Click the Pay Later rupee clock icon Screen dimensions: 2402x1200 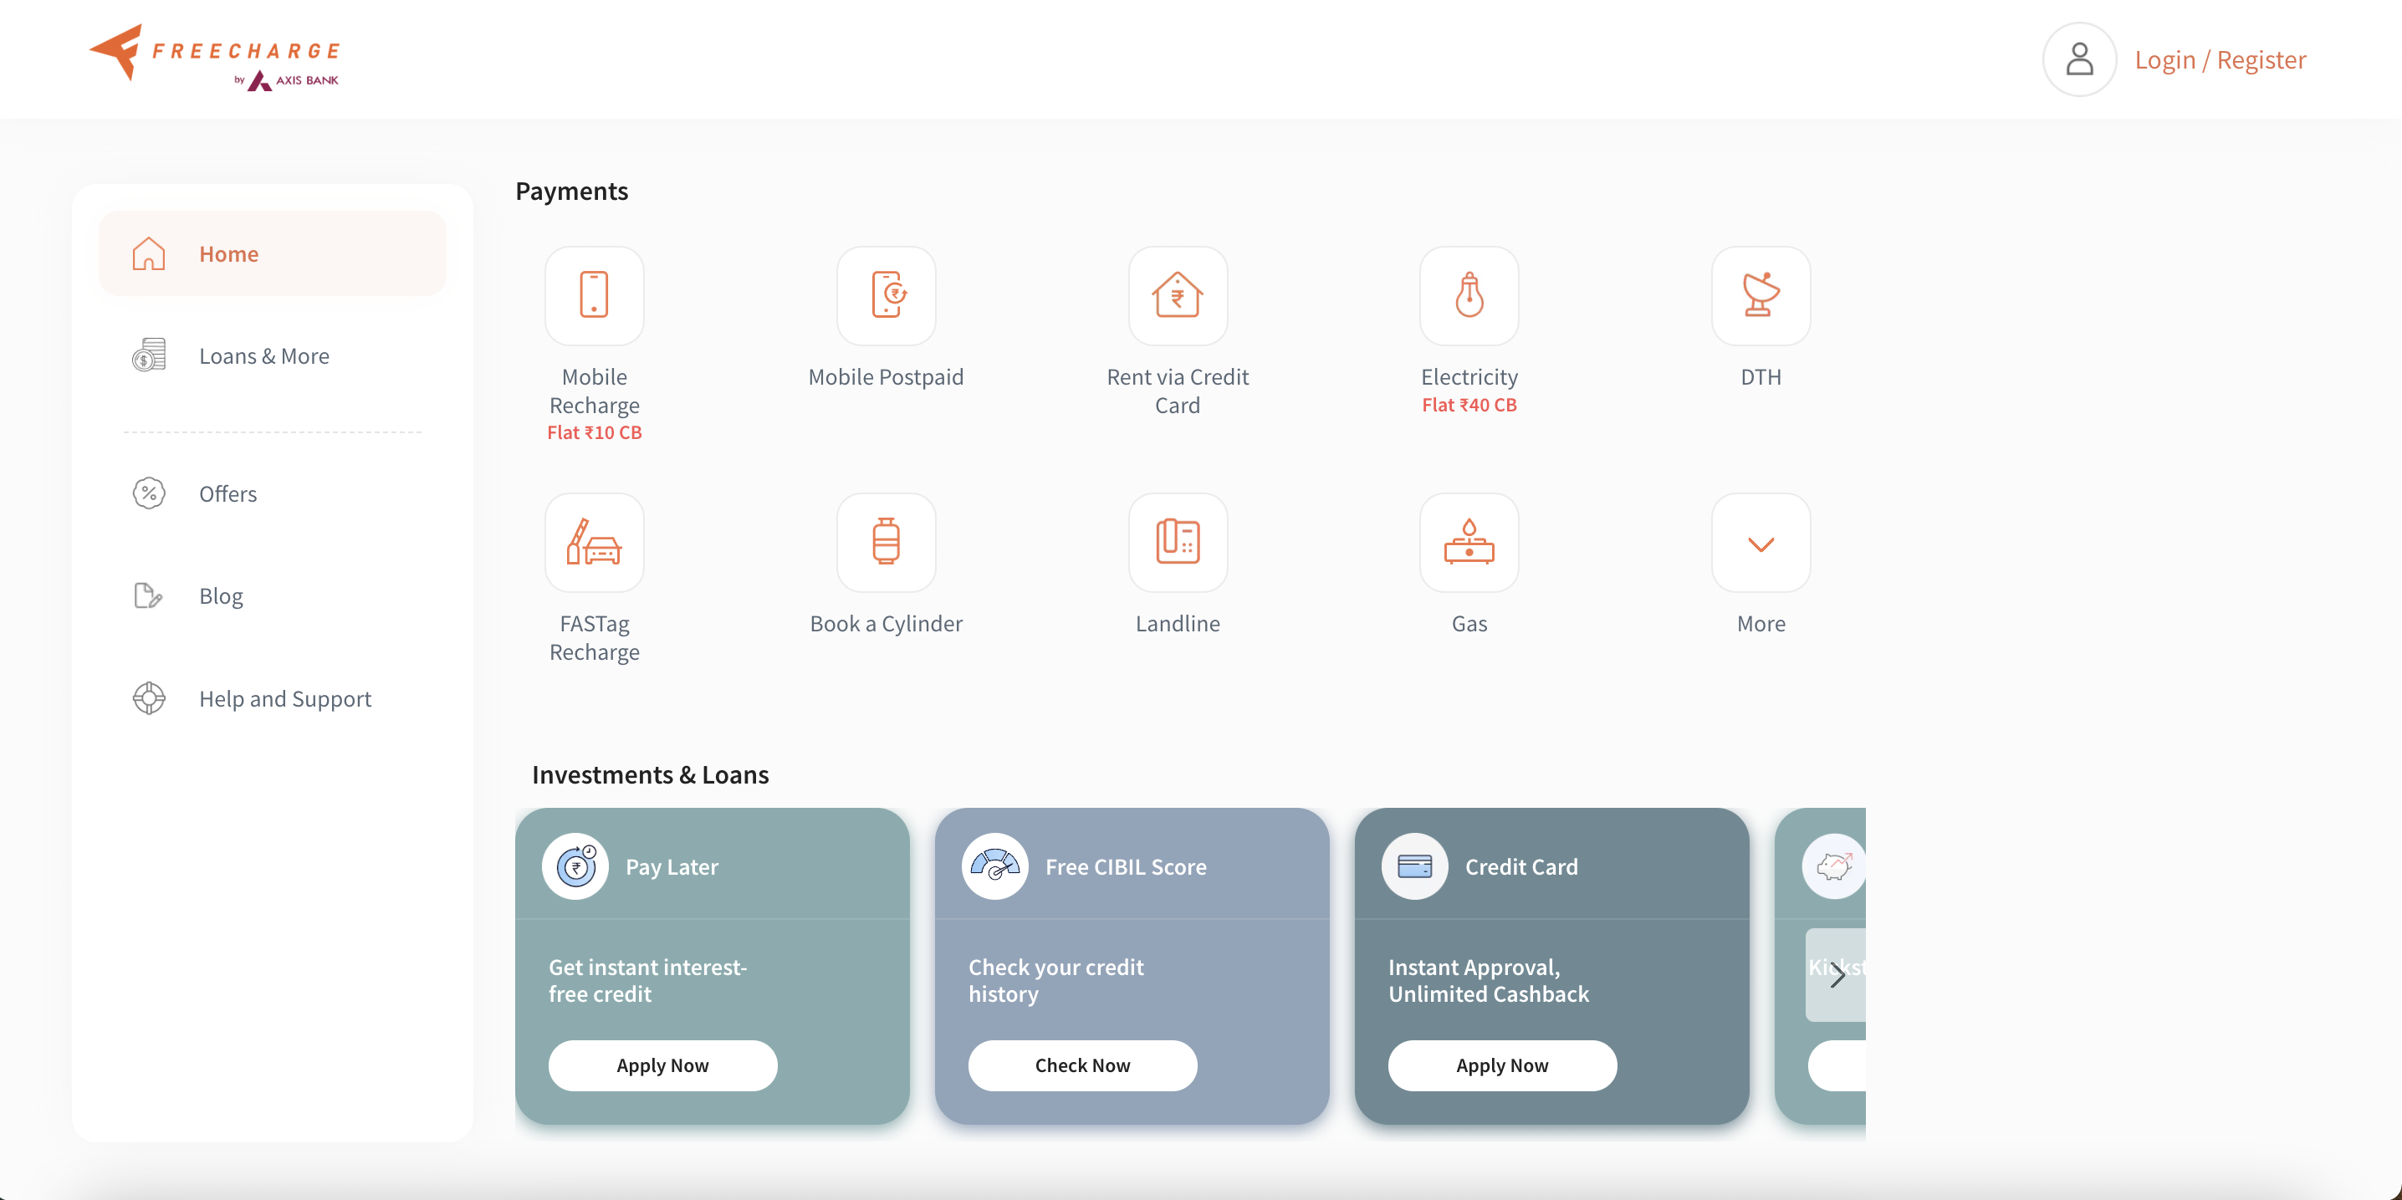click(x=575, y=866)
